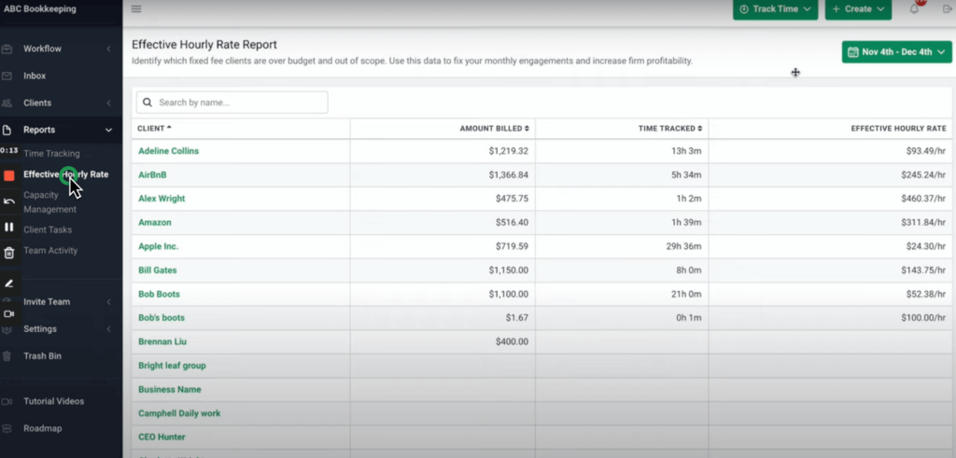Click the recorder camera icon

click(x=9, y=313)
